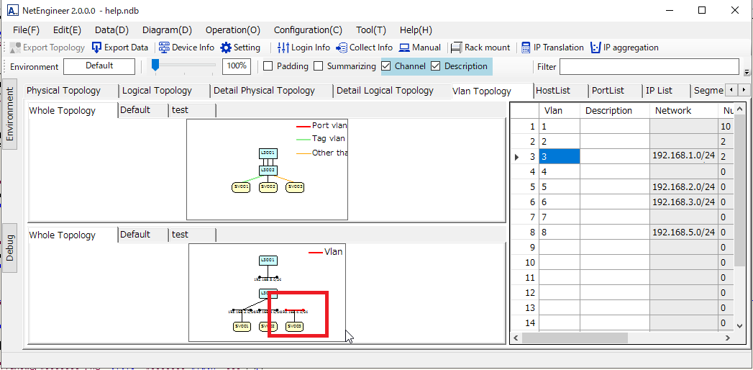
Task: Expand toolbar overflow arrow beside Filter
Action: tap(747, 72)
